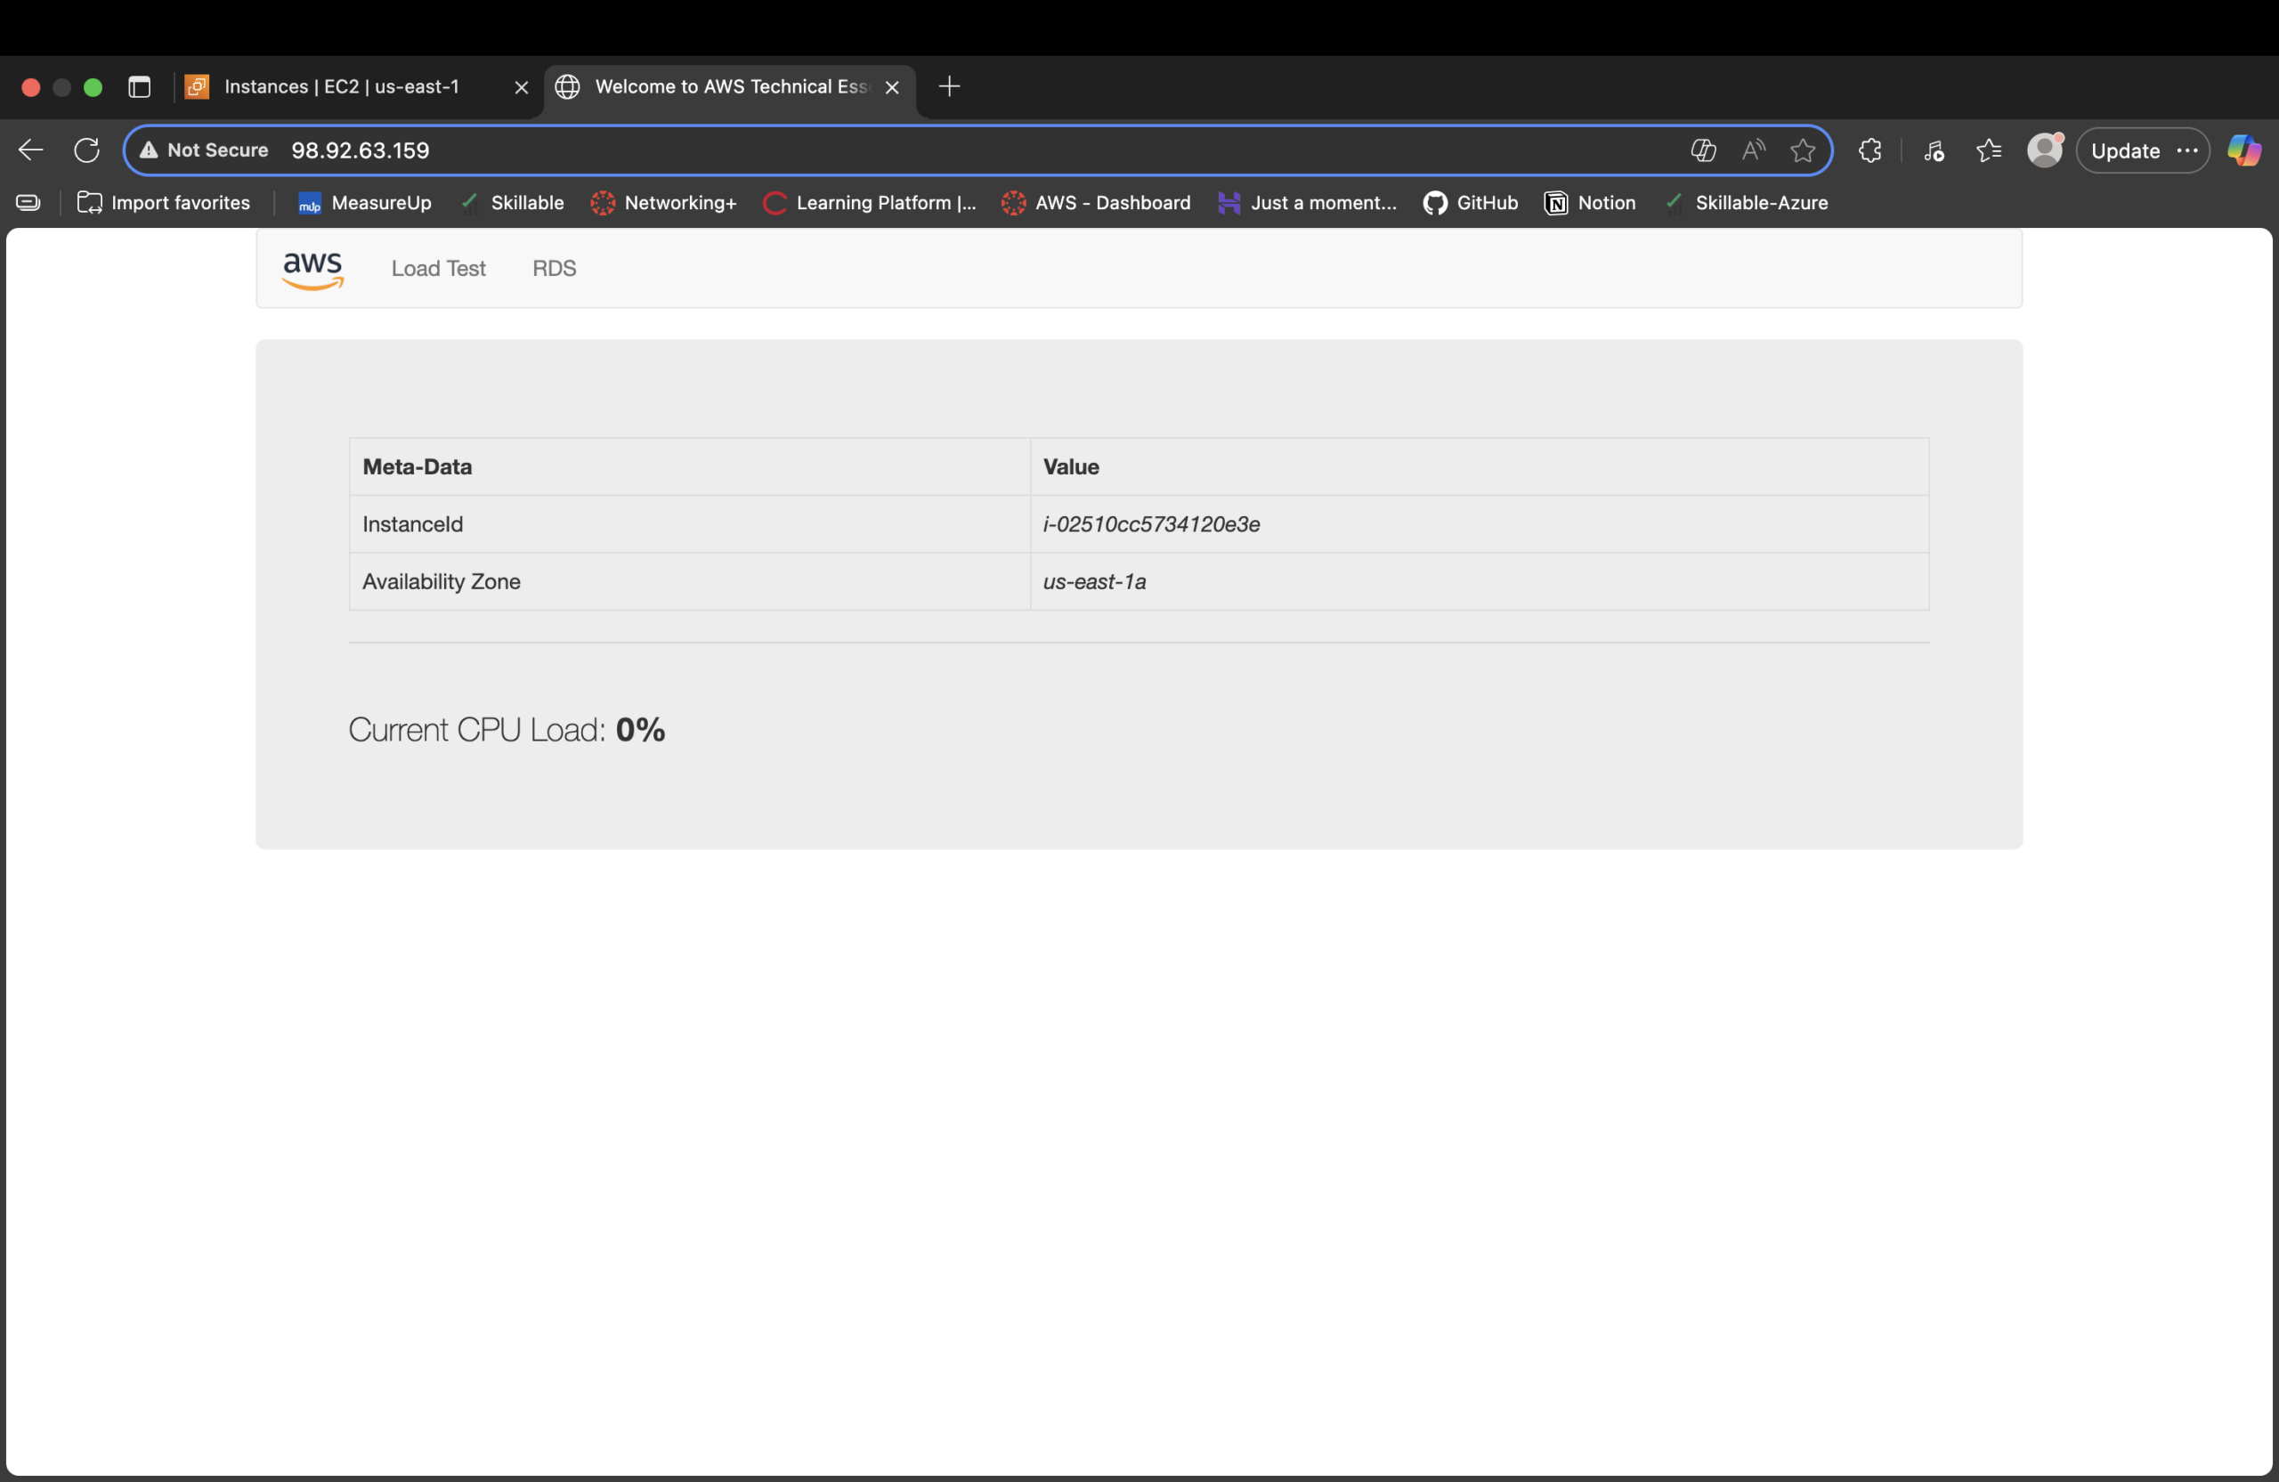Open the browser extensions menu
This screenshot has height=1482, width=2279.
(x=1869, y=150)
